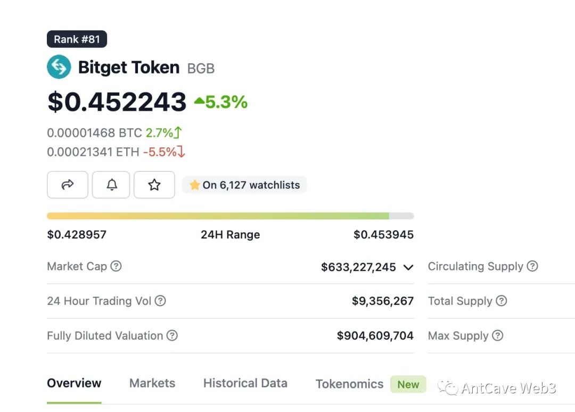This screenshot has height=412, width=575.
Task: Switch to the Markets tab
Action: (152, 383)
